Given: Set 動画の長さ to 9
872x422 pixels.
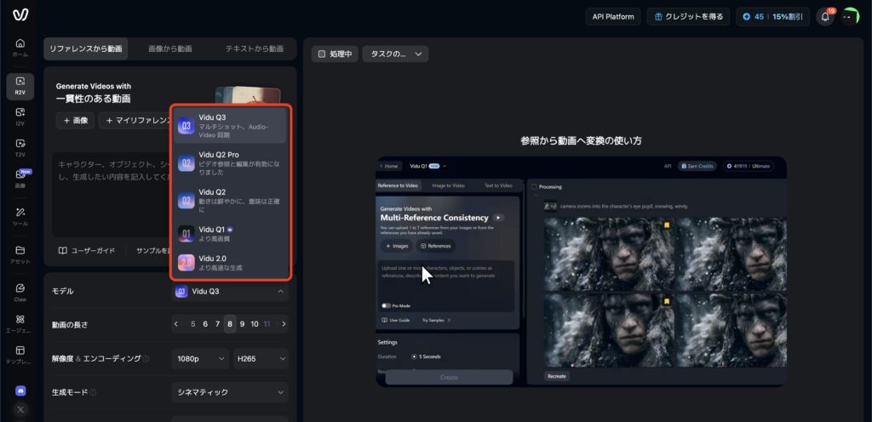Looking at the screenshot, I should (x=242, y=324).
